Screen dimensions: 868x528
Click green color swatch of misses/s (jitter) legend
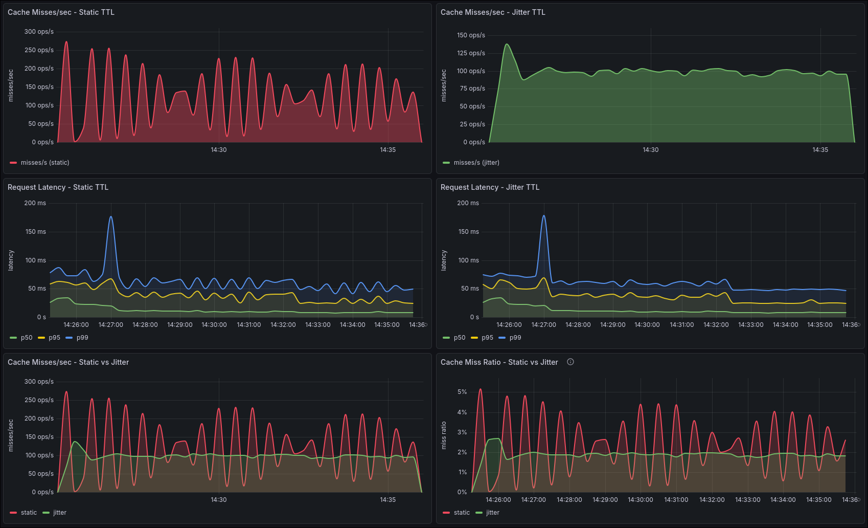[446, 163]
